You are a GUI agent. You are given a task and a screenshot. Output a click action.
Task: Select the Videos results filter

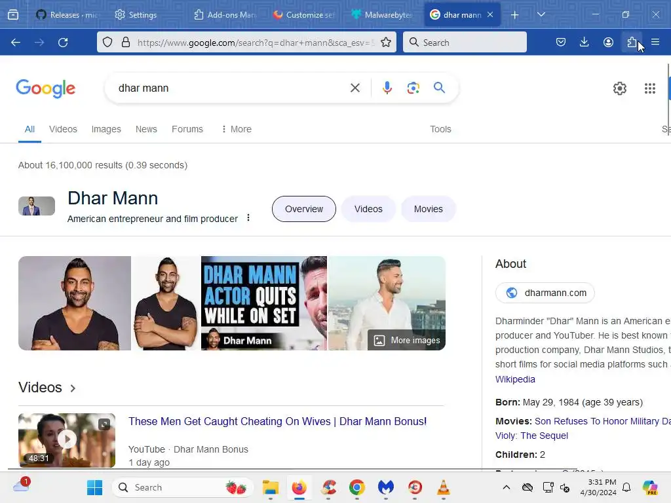pyautogui.click(x=63, y=129)
